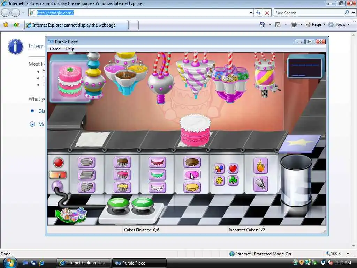Open the recent pages dropdown arrow
357x268 pixels.
[x=23, y=13]
